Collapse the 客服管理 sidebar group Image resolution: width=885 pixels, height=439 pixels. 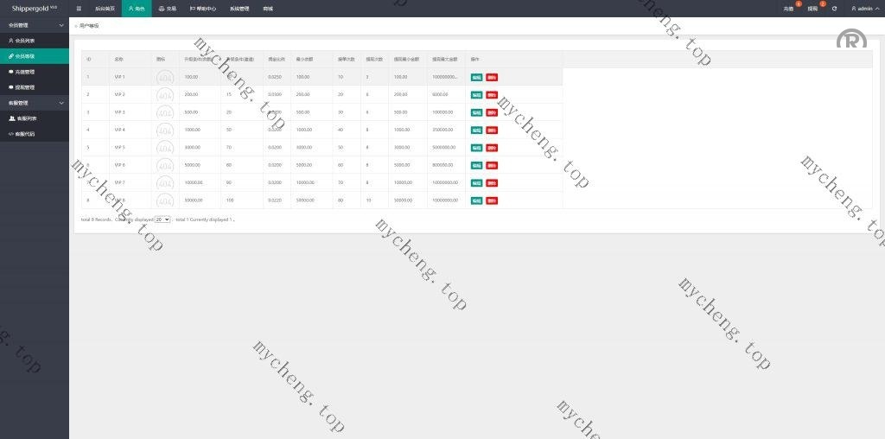(34, 103)
